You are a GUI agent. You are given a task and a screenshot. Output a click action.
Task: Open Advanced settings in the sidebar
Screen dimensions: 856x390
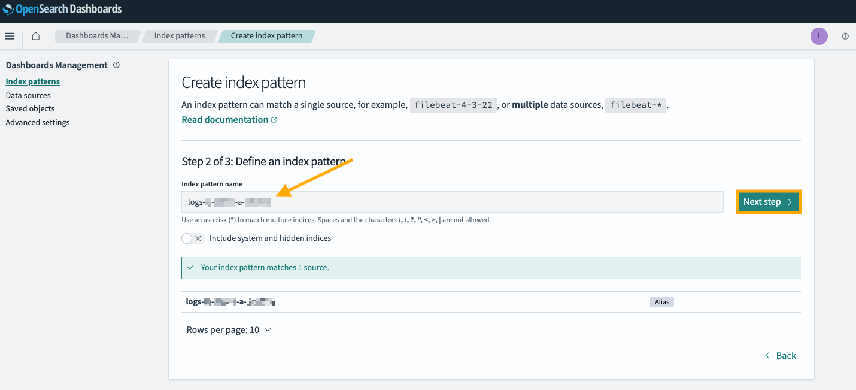[x=38, y=122]
